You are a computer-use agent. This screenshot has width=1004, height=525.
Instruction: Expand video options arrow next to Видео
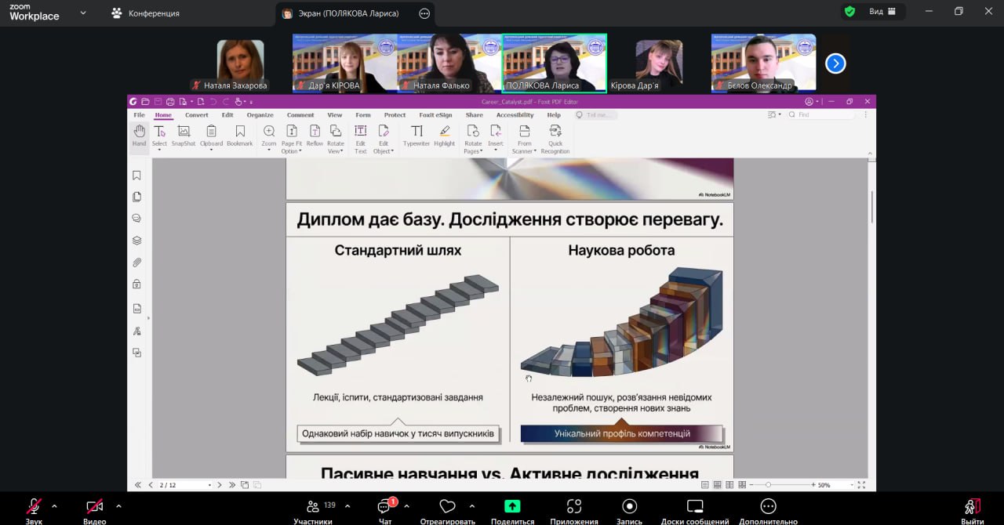(118, 506)
